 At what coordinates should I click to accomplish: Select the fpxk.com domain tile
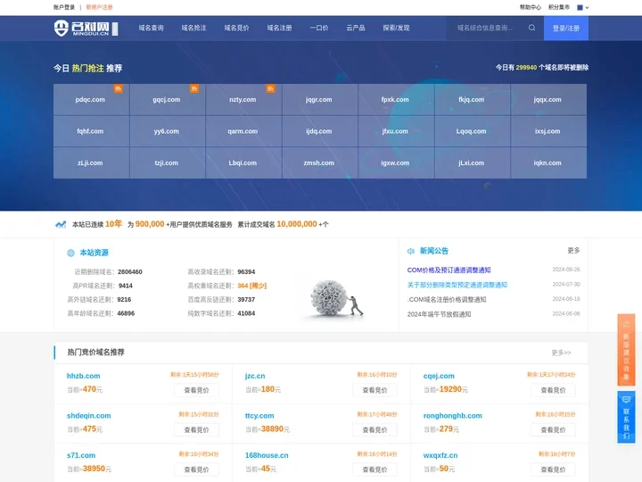(x=396, y=100)
